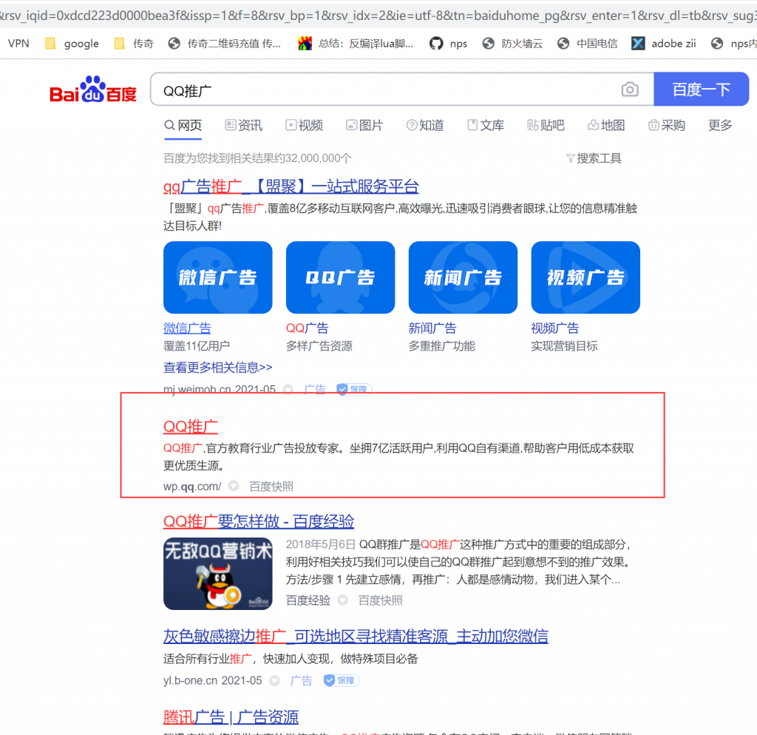
Task: Click the QQ广告 blue thumbnail
Action: pyautogui.click(x=340, y=277)
